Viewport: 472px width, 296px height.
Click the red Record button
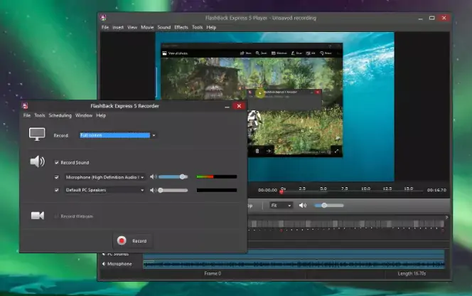(132, 240)
